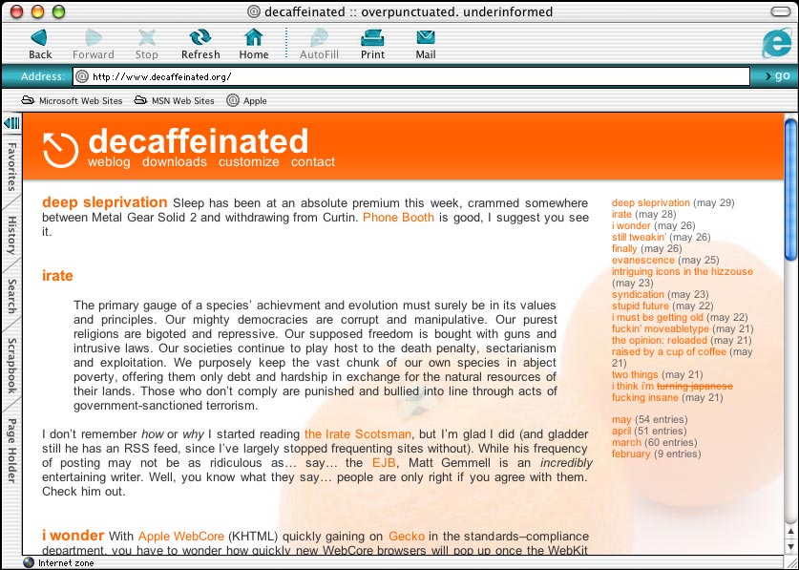Collapse the Explorer bar with the arrow toggle
This screenshot has width=799, height=570.
11,123
